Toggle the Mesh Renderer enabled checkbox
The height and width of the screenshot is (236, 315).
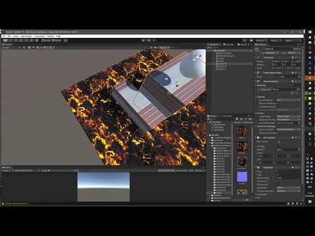click(x=261, y=81)
